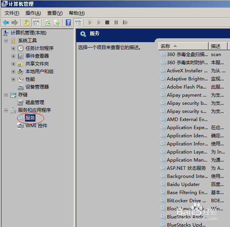Expand the 事件查看器 node
230x227 pixels.
click(x=13, y=56)
